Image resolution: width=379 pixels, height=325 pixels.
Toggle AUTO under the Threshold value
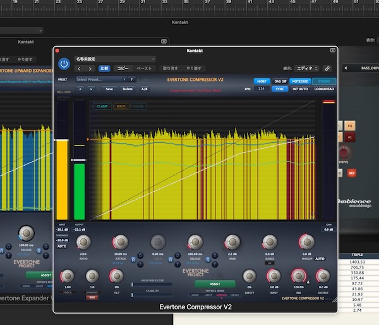(62, 246)
